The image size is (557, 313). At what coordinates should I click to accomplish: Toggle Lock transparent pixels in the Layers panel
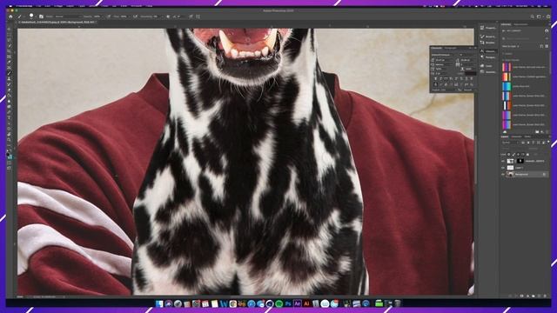click(x=509, y=155)
